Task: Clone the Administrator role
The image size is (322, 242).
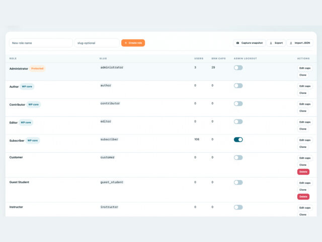Action: point(303,75)
